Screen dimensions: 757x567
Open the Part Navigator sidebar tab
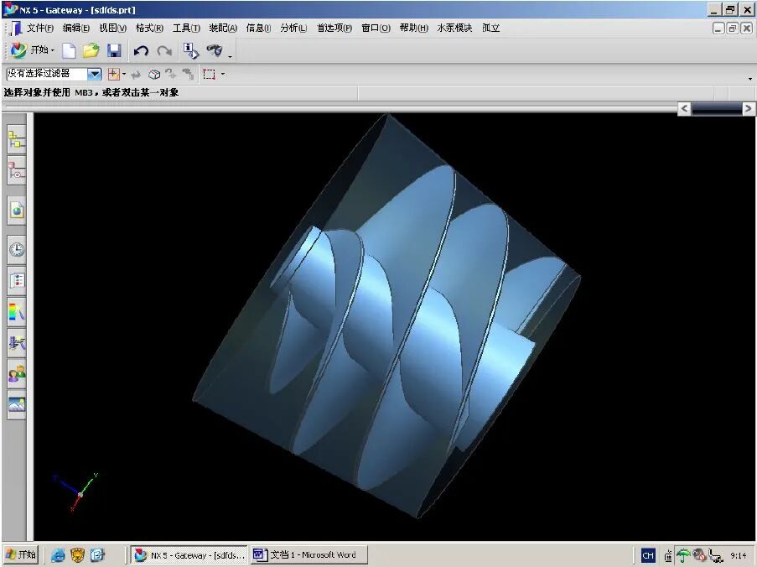17,171
